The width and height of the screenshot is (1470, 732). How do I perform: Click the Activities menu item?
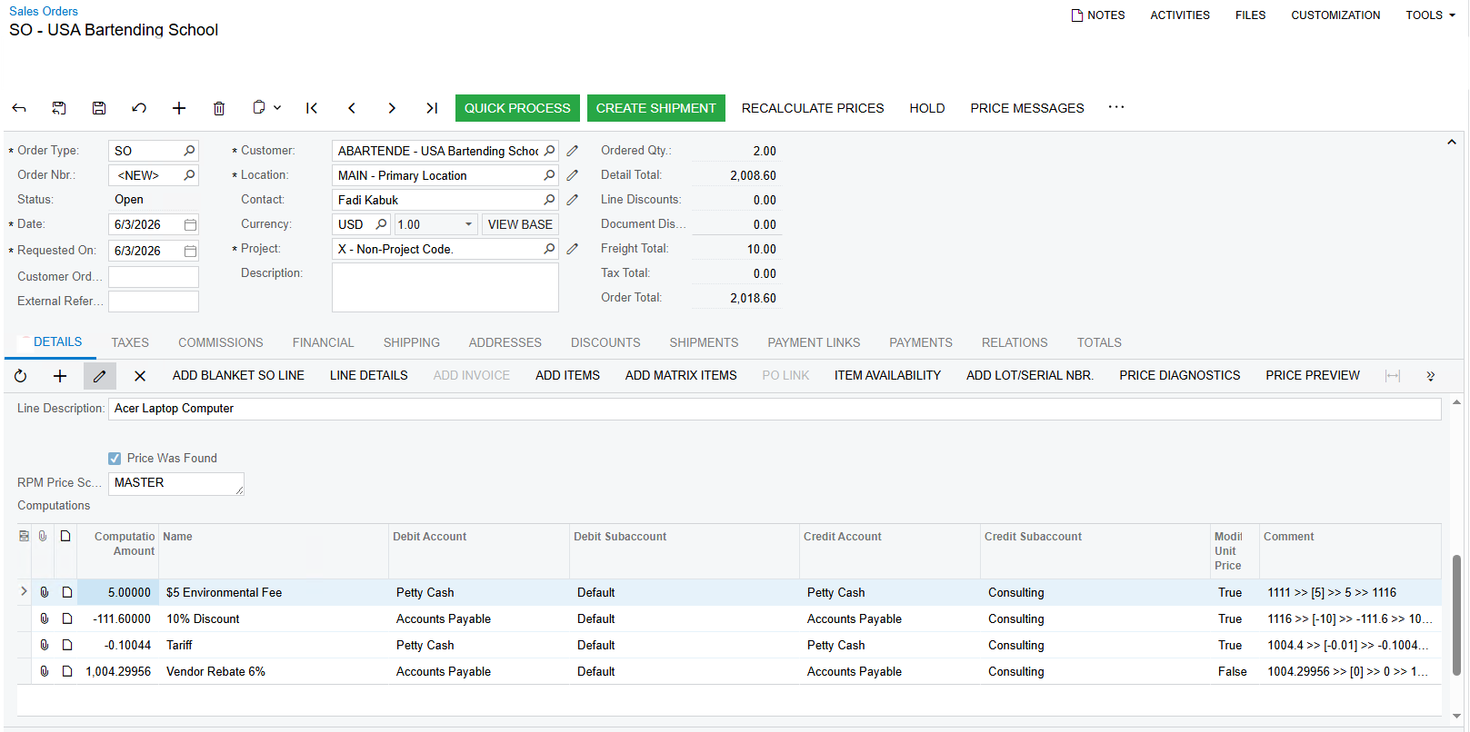pos(1180,15)
